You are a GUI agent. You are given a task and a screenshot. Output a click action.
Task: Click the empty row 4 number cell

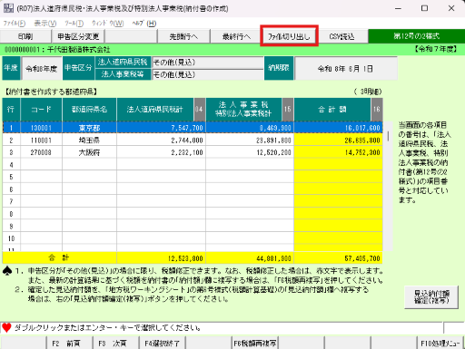[12, 165]
